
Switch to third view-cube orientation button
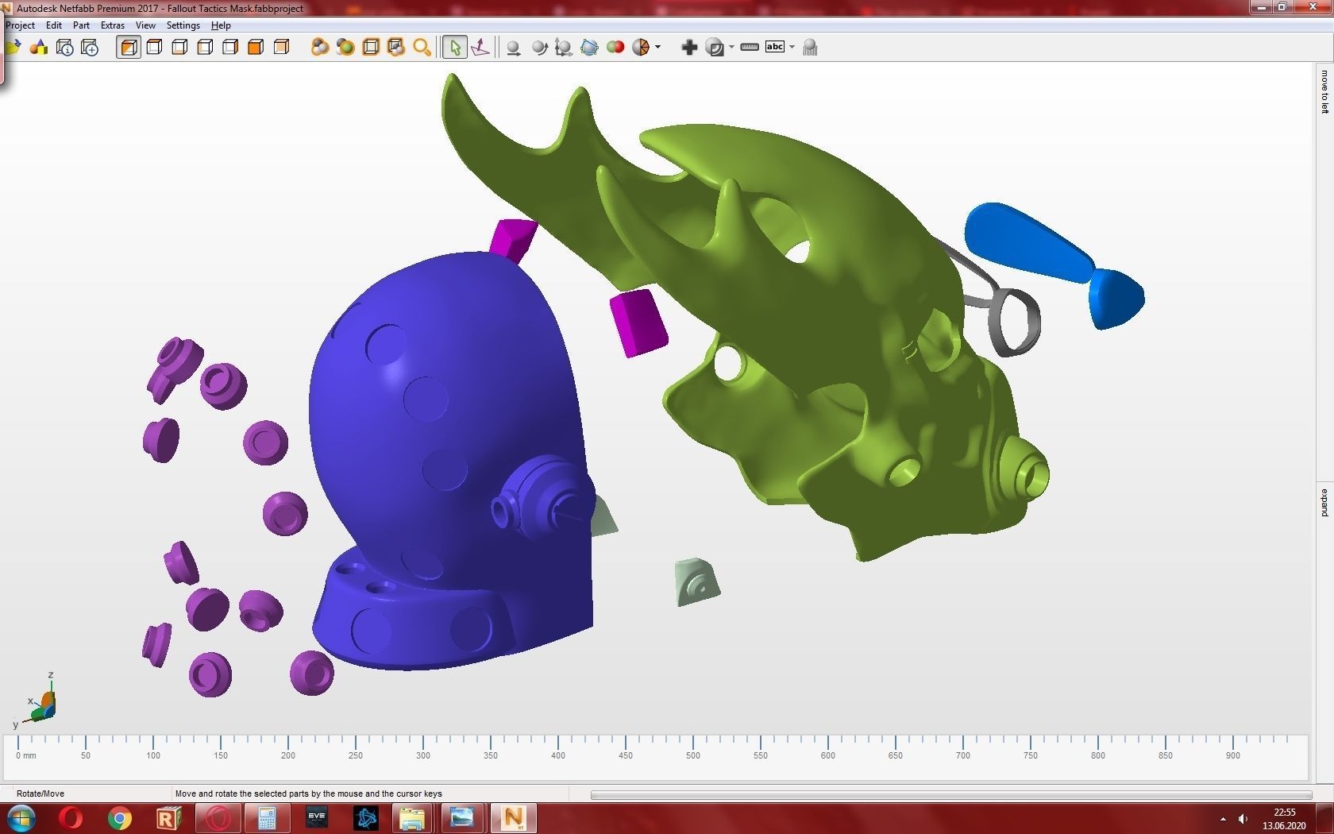179,48
